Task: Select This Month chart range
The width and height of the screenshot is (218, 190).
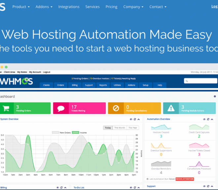Action: 120,128
